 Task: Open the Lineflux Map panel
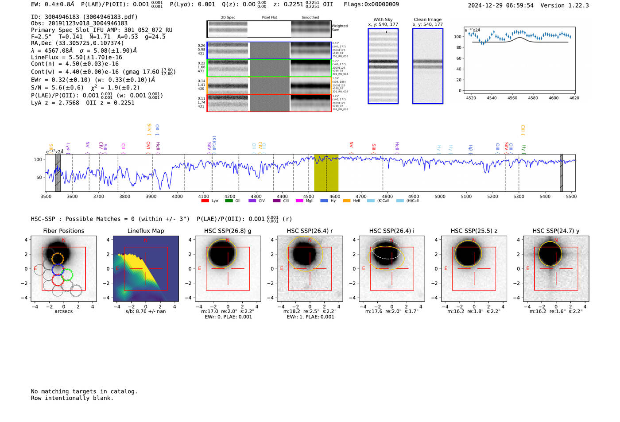[146, 269]
